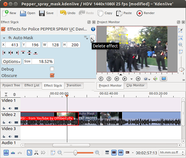Switch to the Project Tree tab
The height and width of the screenshot is (158, 186).
[11, 86]
